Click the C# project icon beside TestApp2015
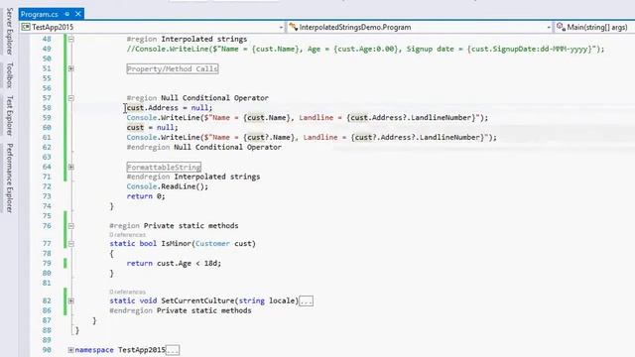 tap(26, 27)
